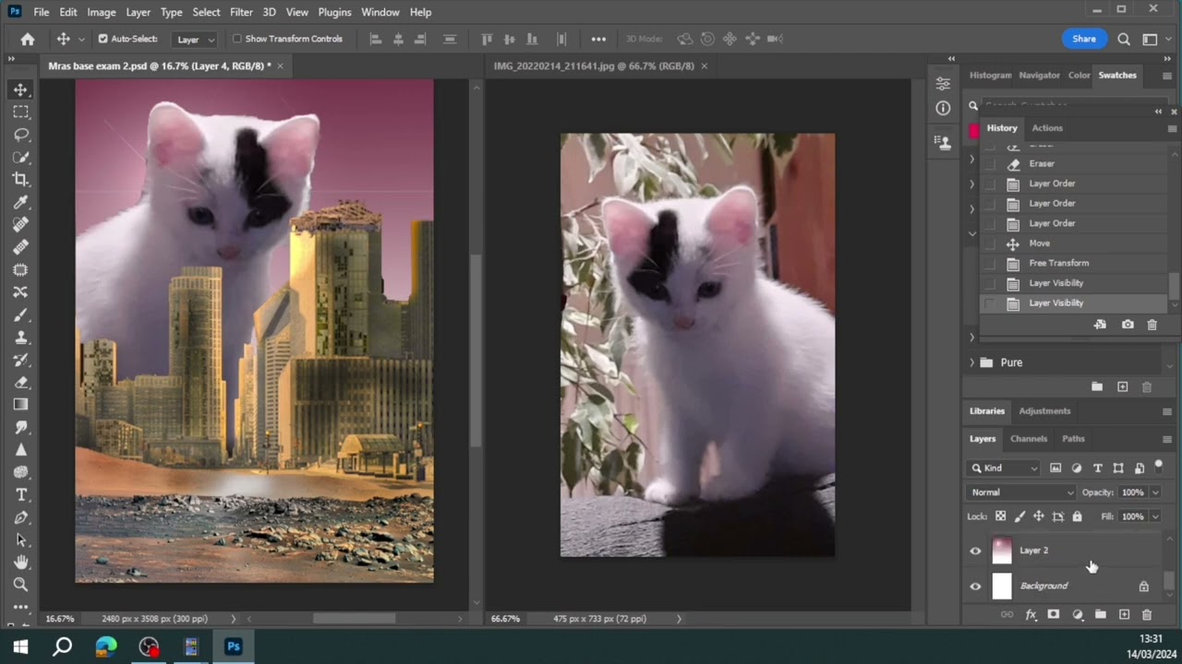Create new layer group folder icon
Screen dimensions: 1182x664
[x=1101, y=614]
